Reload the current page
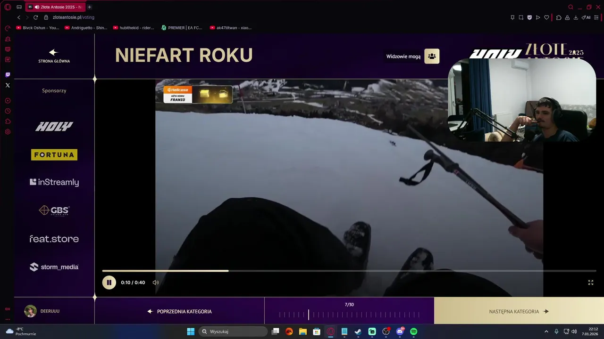The width and height of the screenshot is (604, 339). [35, 17]
